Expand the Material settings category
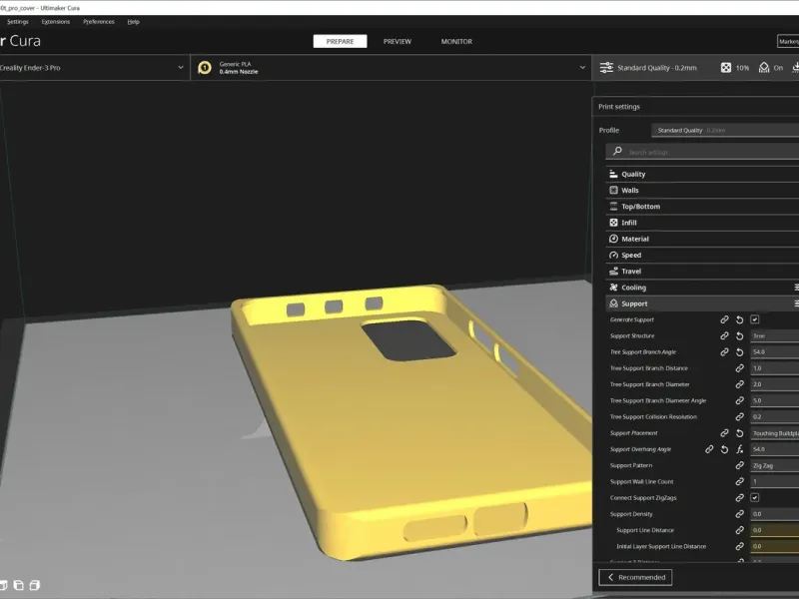This screenshot has height=599, width=799. tap(702, 239)
